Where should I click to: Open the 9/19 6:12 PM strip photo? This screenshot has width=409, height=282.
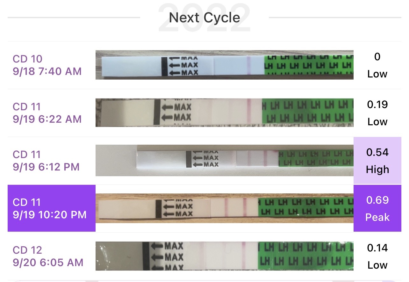tap(224, 161)
